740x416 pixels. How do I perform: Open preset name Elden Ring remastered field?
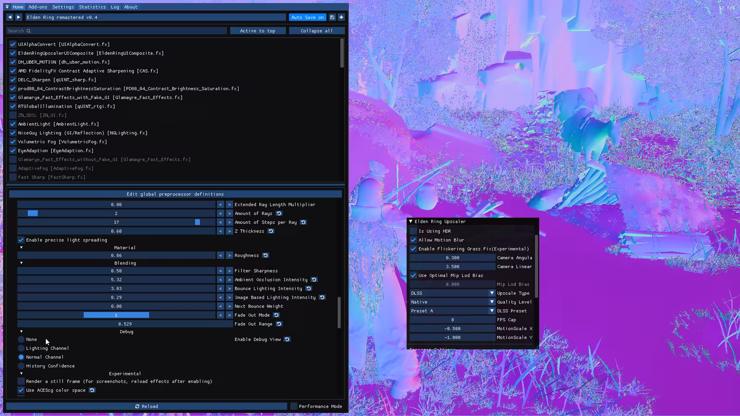pos(155,17)
